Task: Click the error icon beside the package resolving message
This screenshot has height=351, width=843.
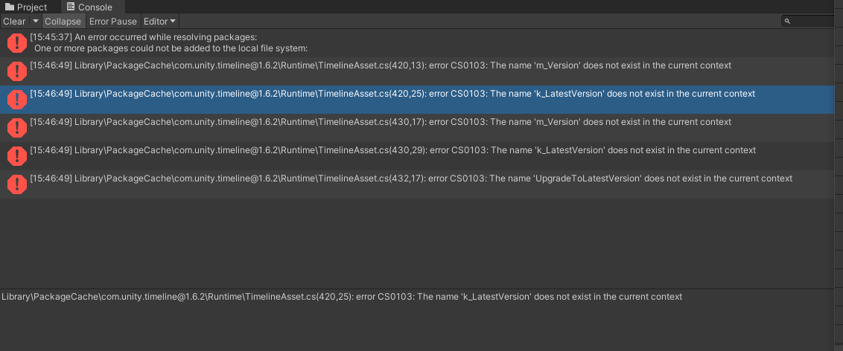Action: pyautogui.click(x=16, y=43)
